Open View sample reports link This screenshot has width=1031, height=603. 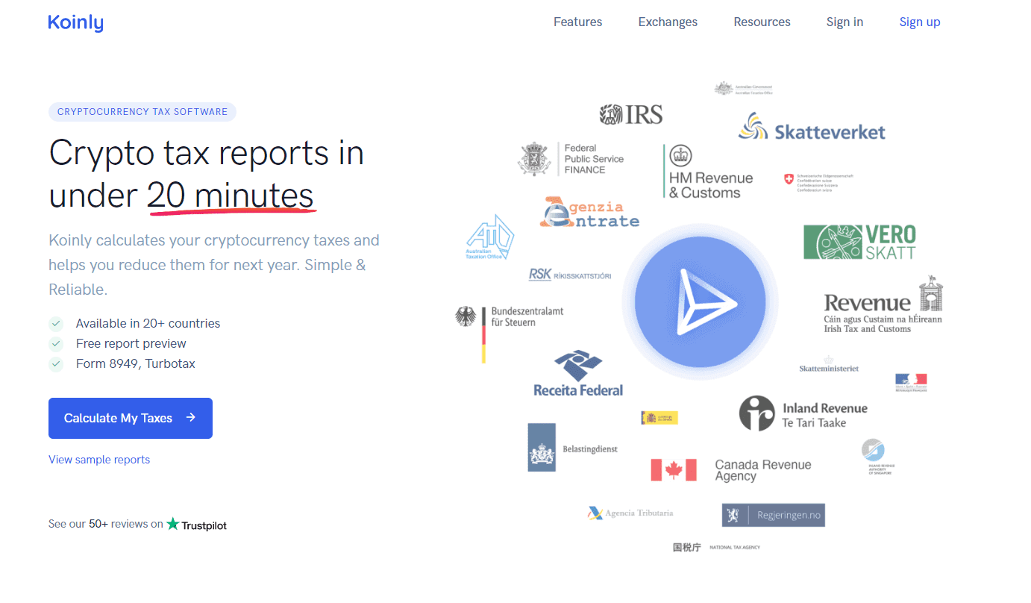99,460
